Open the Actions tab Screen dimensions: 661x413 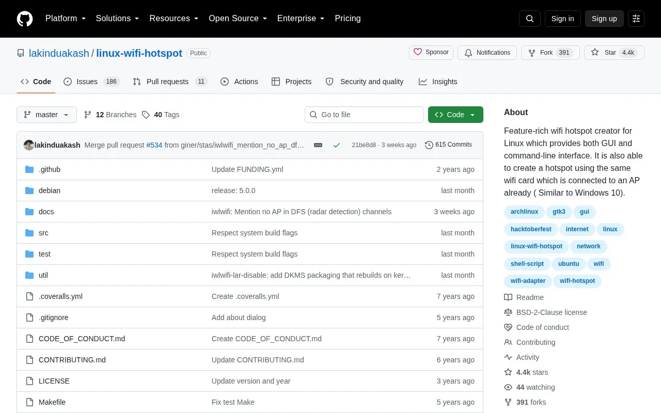(239, 82)
